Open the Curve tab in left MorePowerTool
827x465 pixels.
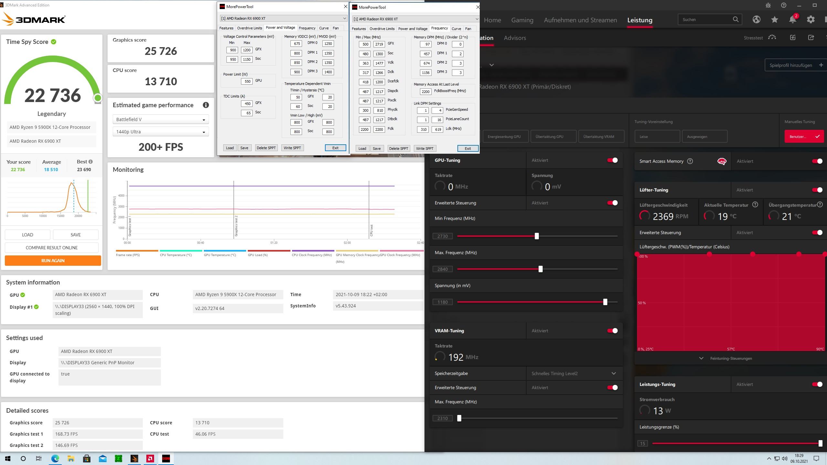point(324,28)
